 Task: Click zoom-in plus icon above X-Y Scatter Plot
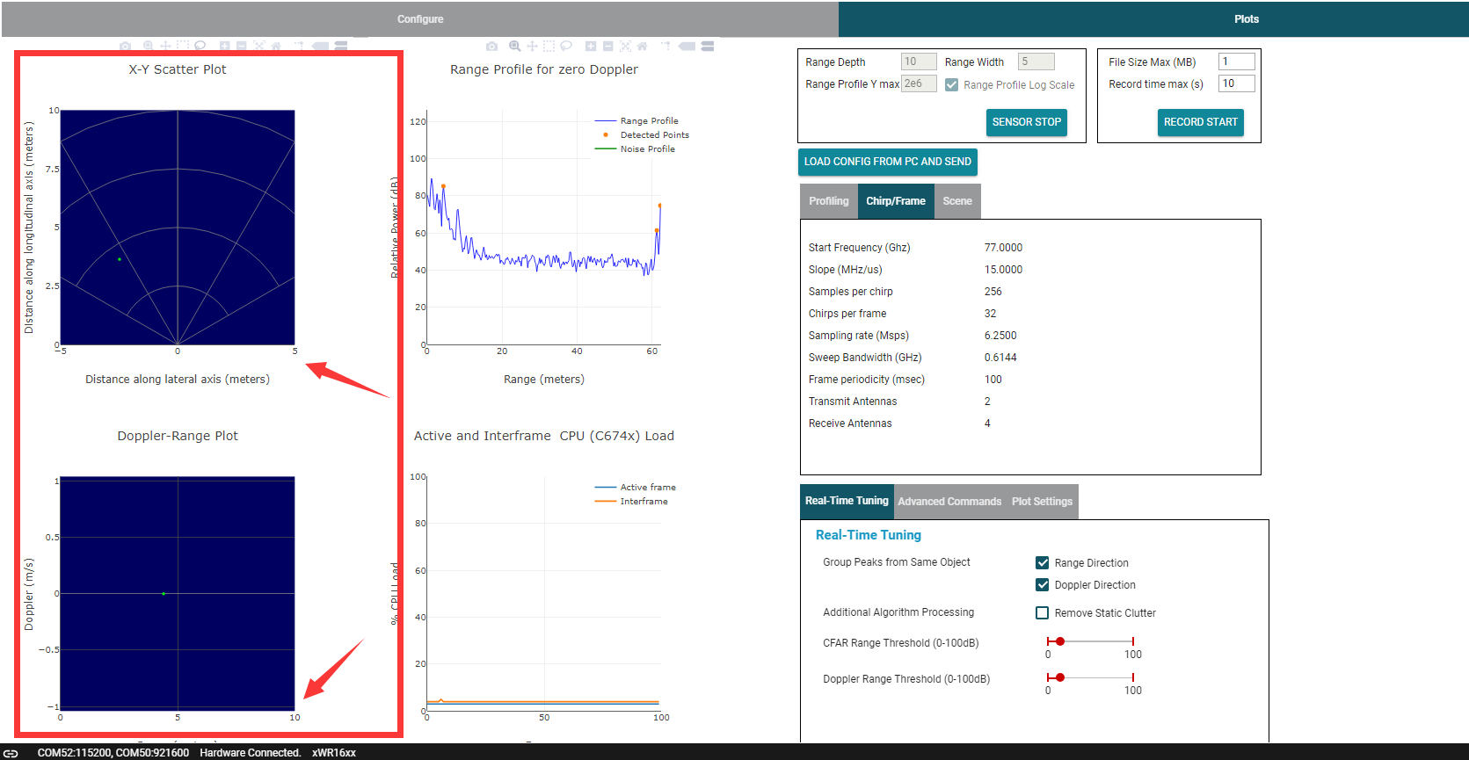(224, 46)
